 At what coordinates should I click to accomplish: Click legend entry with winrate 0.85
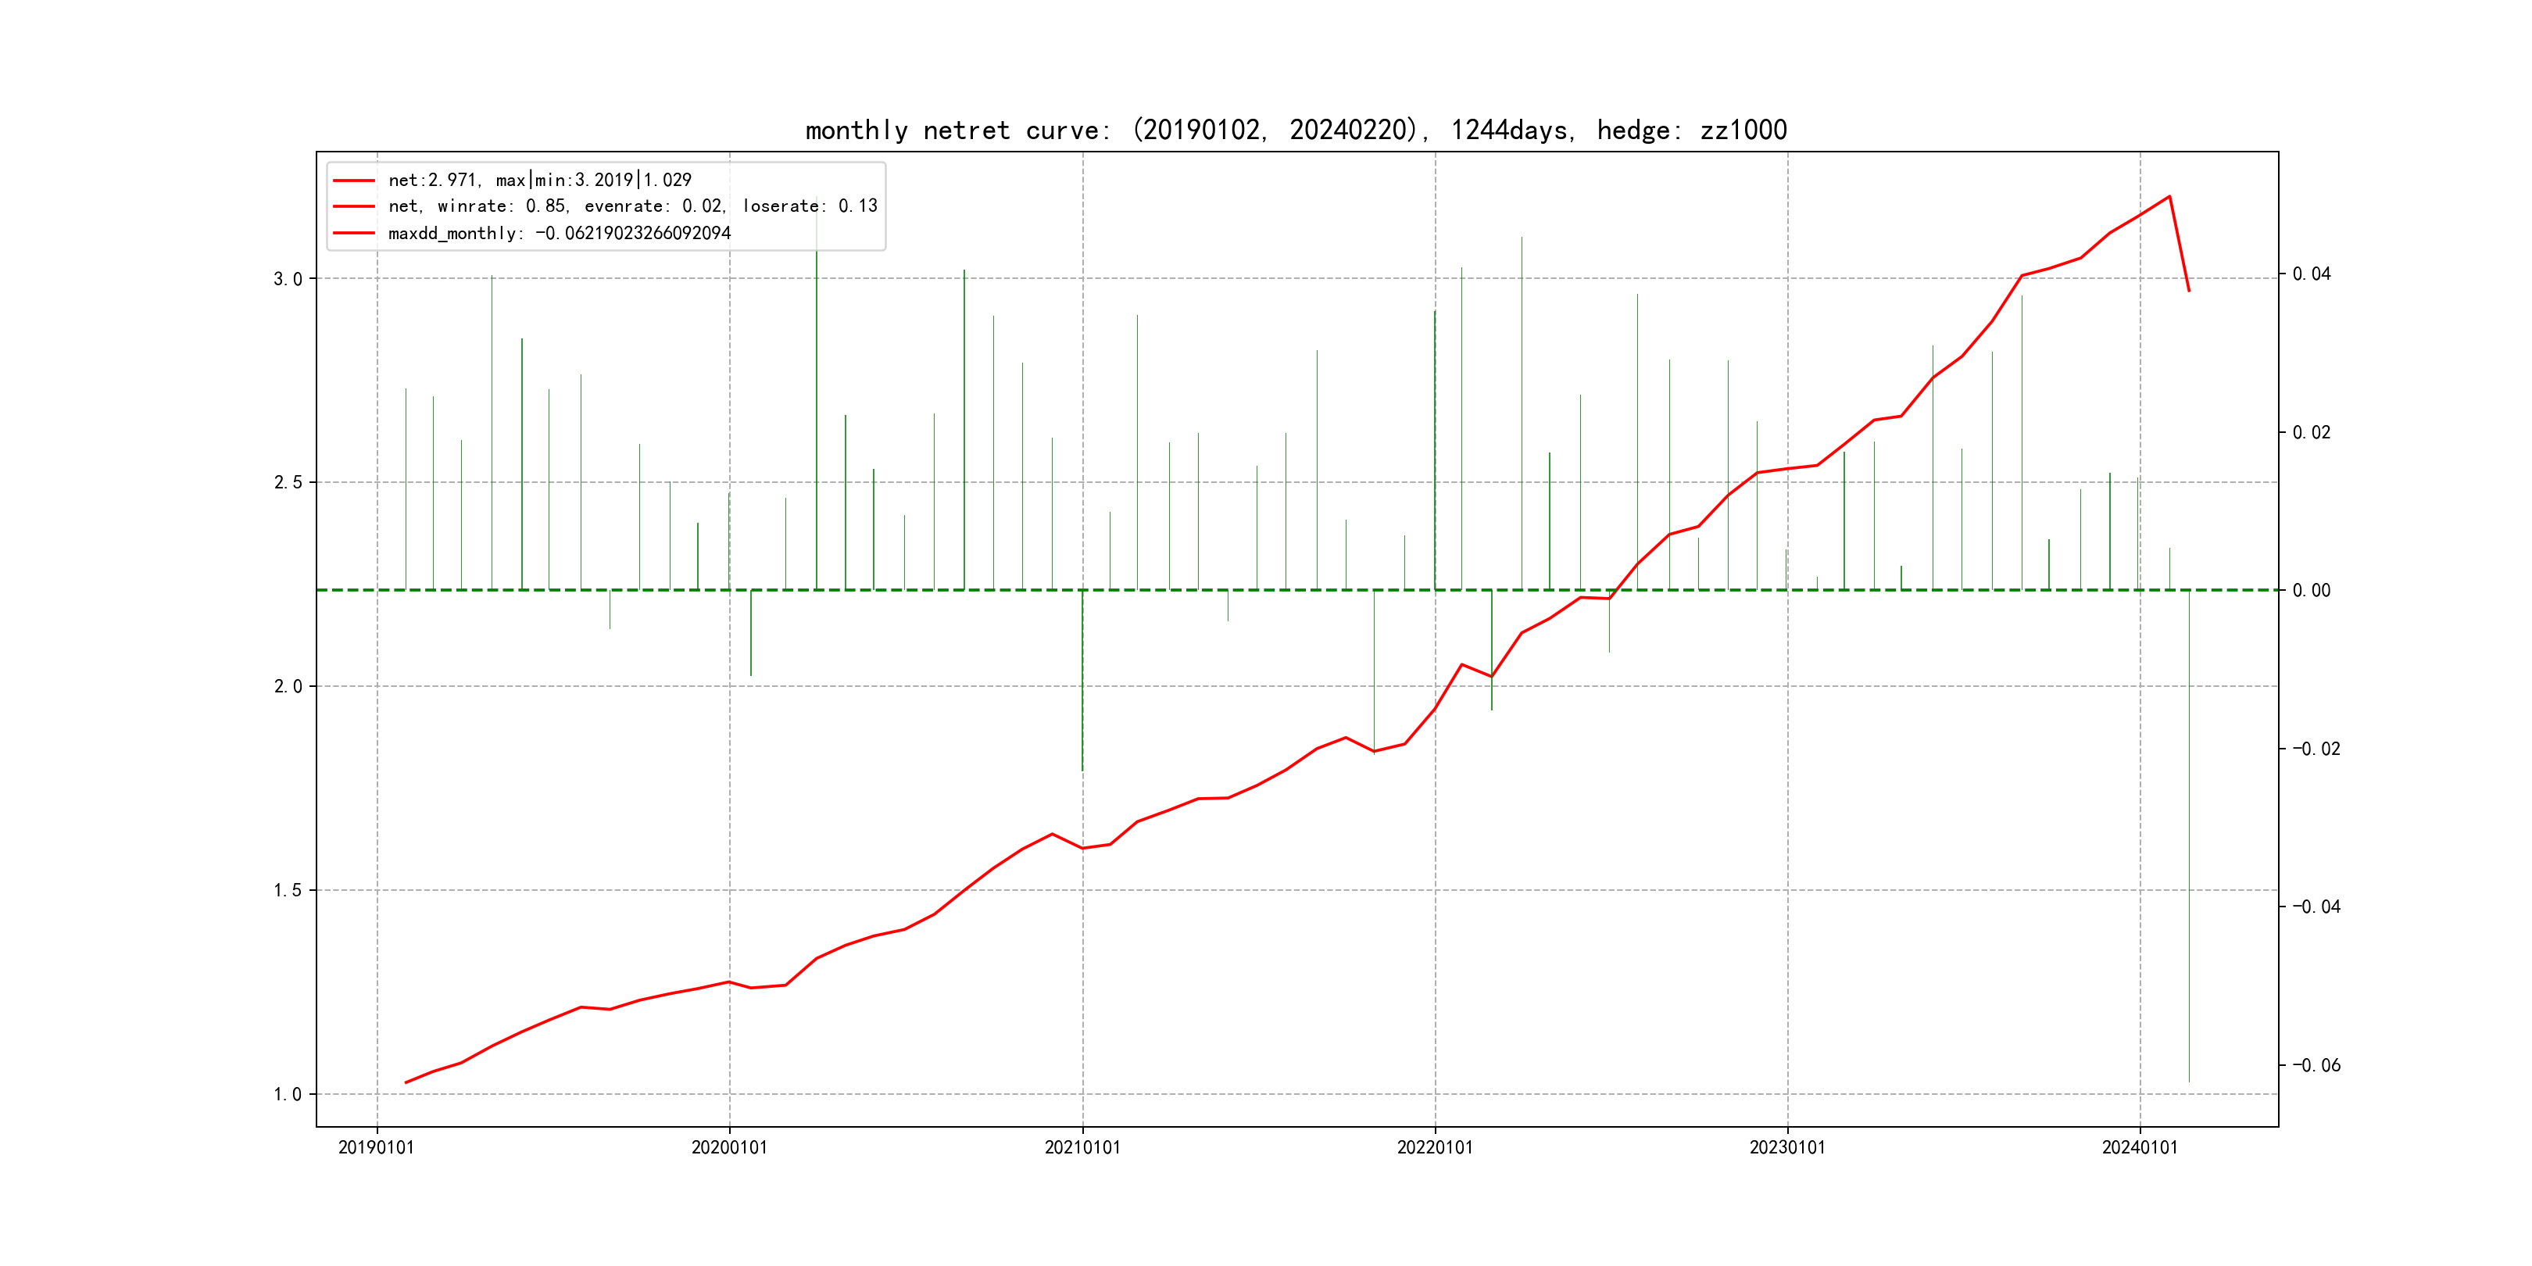coord(632,206)
